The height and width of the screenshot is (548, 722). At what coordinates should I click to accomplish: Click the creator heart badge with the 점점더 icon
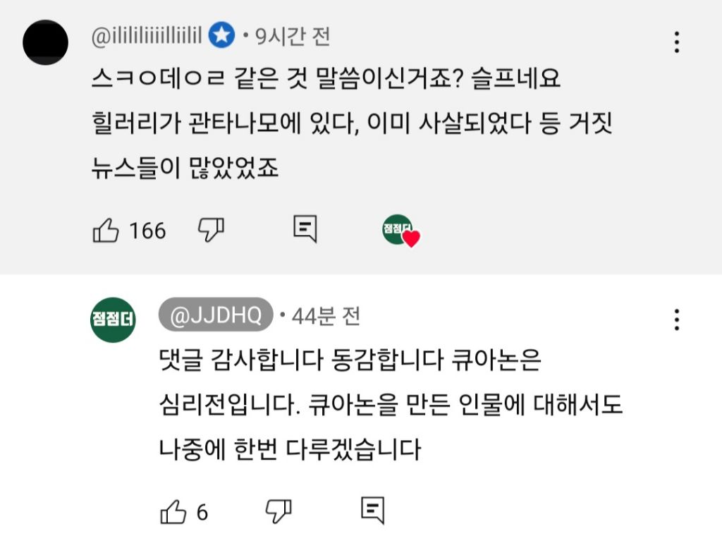coord(400,231)
